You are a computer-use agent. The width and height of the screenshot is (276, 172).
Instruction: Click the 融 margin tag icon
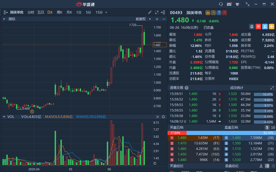(x=208, y=13)
